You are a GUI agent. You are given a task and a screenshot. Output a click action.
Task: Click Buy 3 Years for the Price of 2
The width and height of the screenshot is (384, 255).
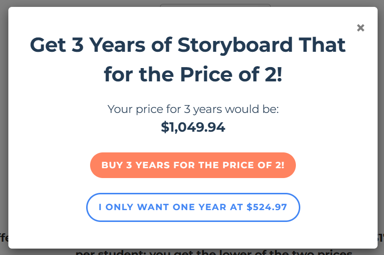click(x=193, y=165)
